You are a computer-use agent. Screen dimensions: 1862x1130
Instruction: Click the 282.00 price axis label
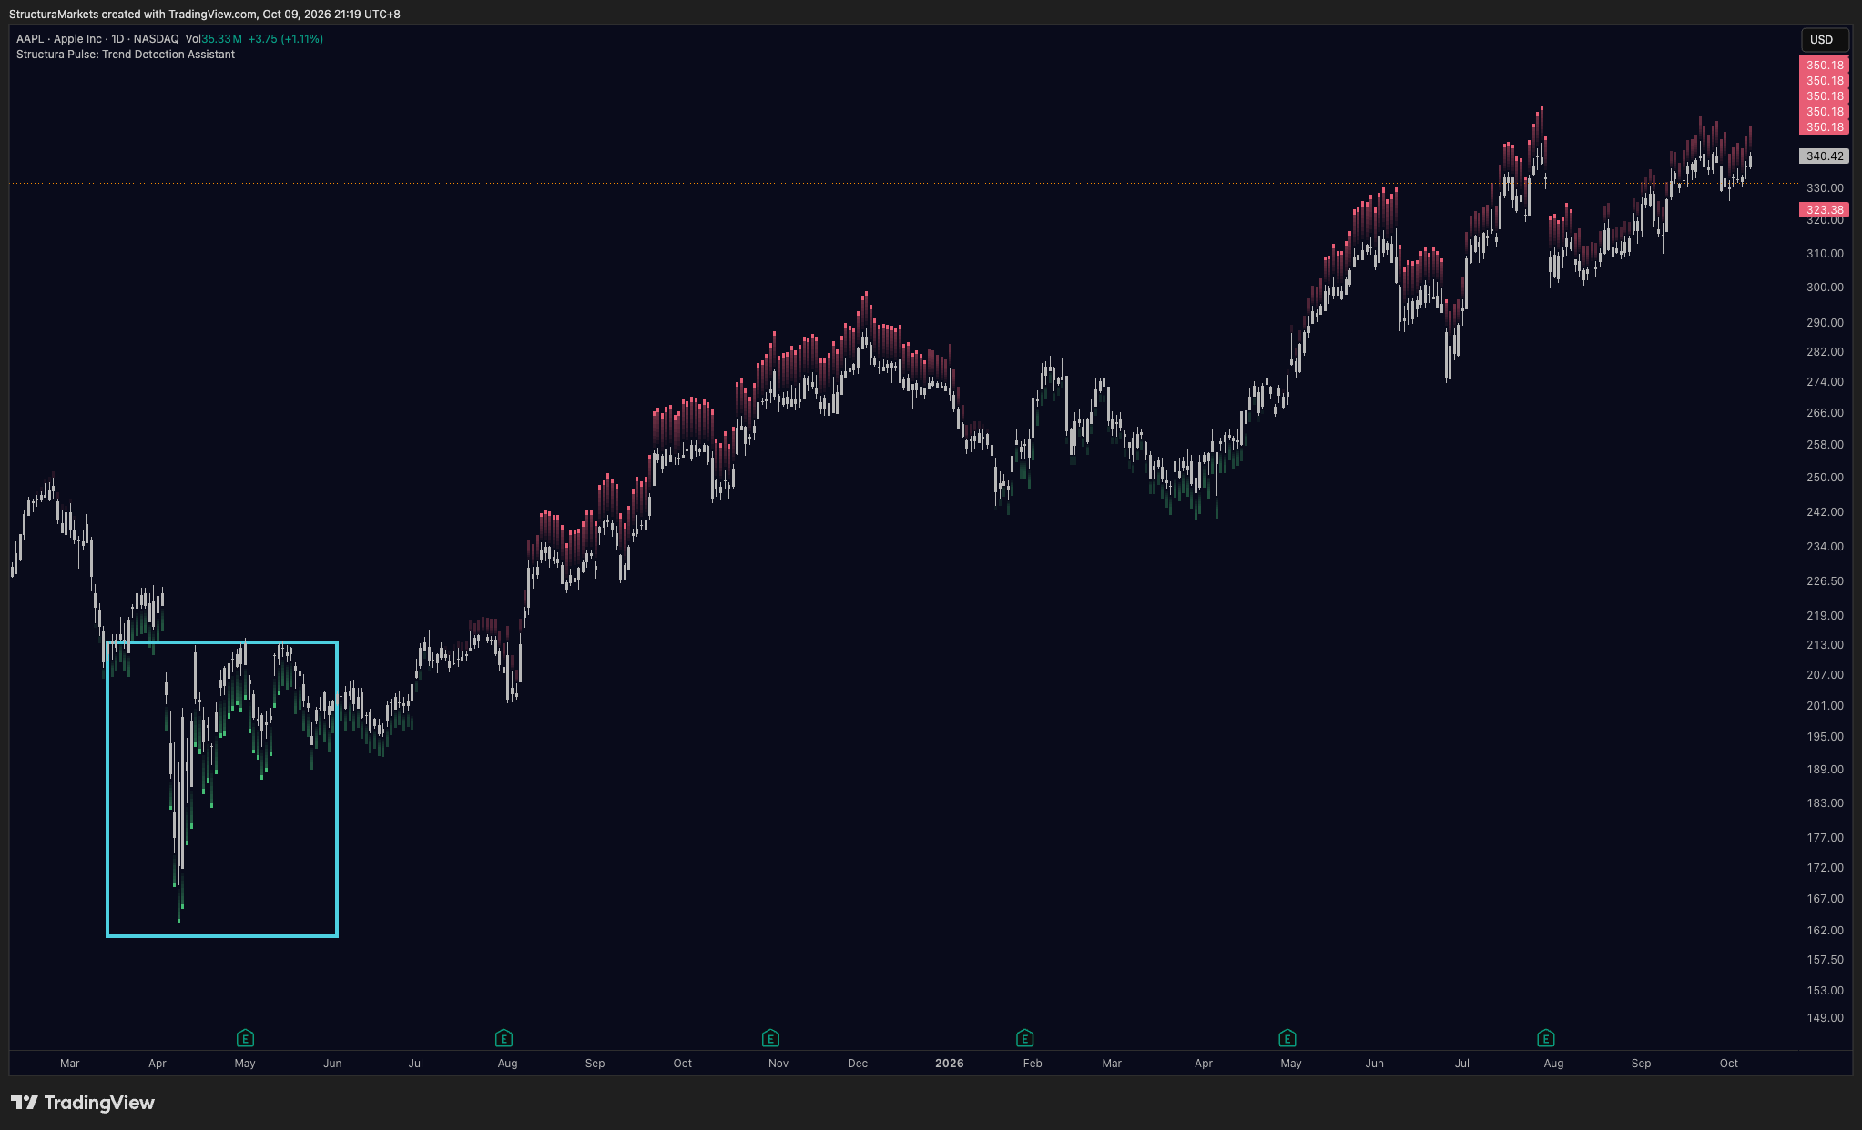(1825, 352)
